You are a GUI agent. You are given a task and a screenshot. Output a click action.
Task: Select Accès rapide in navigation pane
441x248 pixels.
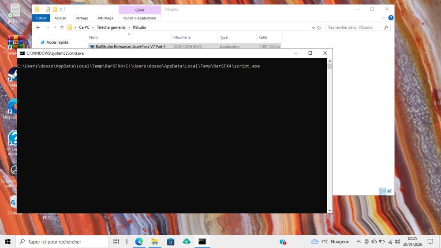coord(57,42)
